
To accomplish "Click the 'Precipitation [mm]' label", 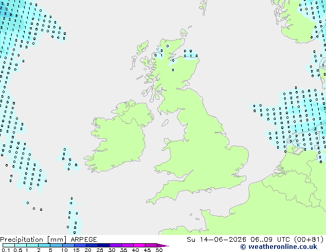I will coord(33,240).
